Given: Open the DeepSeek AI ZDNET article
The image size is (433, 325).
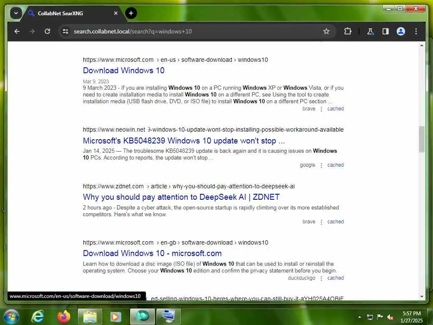Looking at the screenshot, I should tap(181, 197).
